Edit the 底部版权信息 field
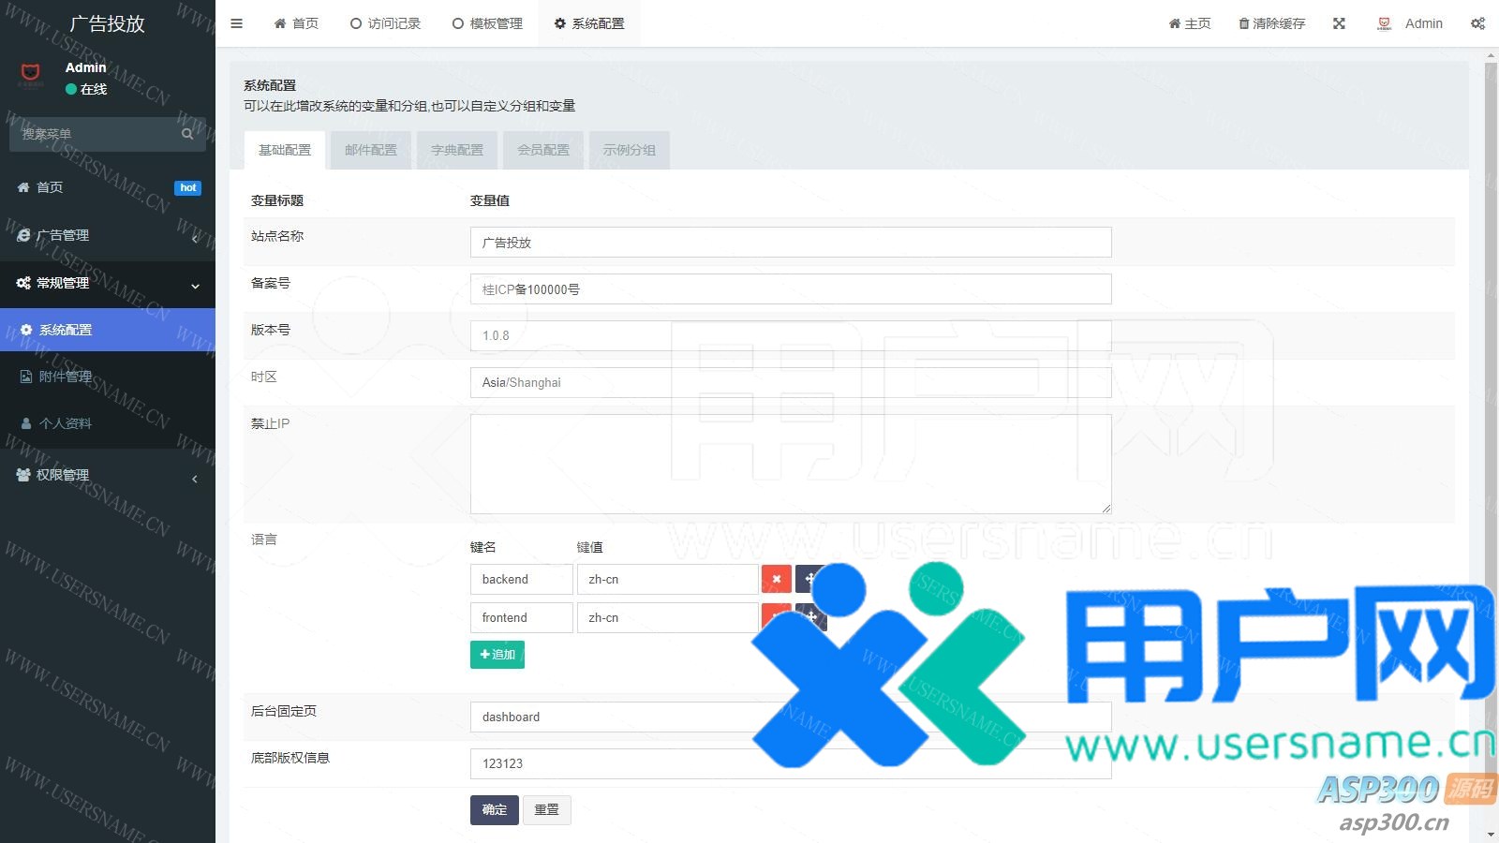Screen dimensions: 1499x843 click(x=791, y=763)
